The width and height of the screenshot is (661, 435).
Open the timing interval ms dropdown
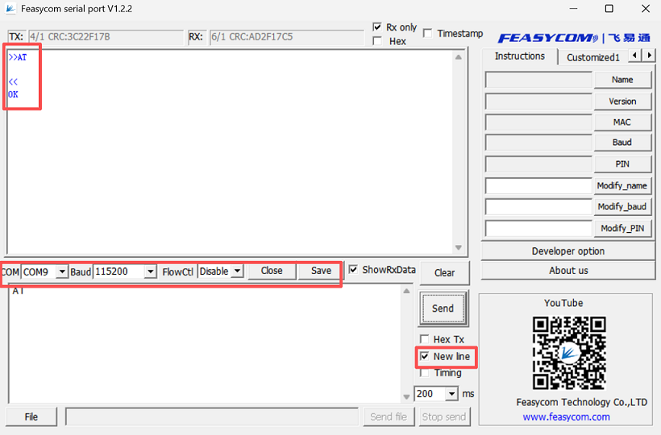coord(451,394)
